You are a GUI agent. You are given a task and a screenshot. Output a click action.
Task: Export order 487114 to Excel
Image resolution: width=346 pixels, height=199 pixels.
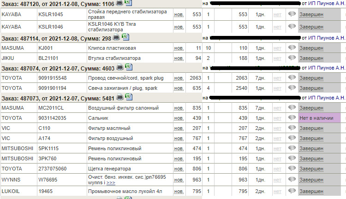[125, 37]
